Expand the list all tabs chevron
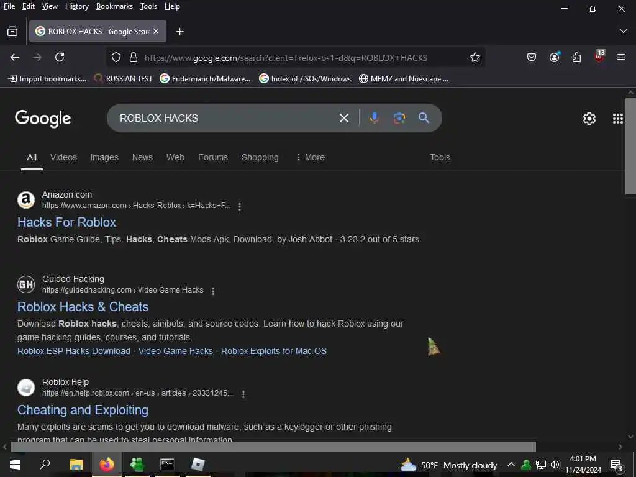The height and width of the screenshot is (477, 636). pos(624,31)
